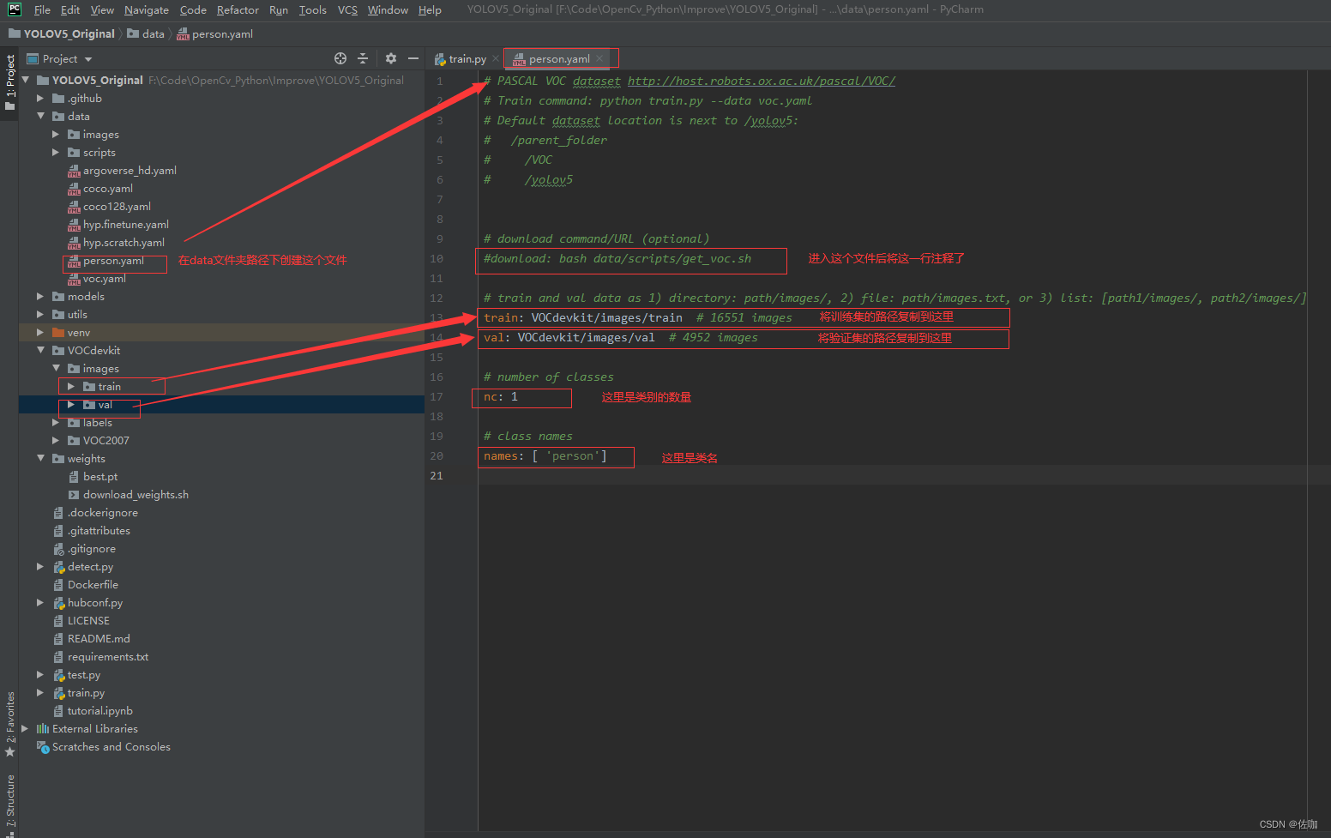The width and height of the screenshot is (1331, 838).
Task: Open the VCS menu
Action: tap(347, 10)
